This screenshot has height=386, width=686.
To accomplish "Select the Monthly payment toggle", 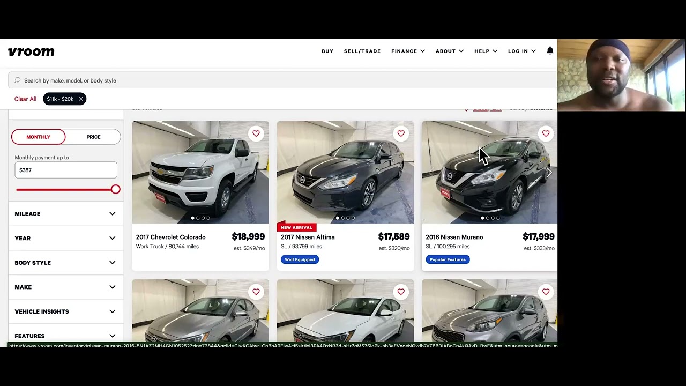I will coord(39,137).
